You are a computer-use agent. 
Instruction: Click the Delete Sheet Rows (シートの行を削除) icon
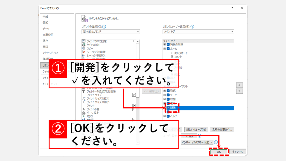[x=84, y=52]
